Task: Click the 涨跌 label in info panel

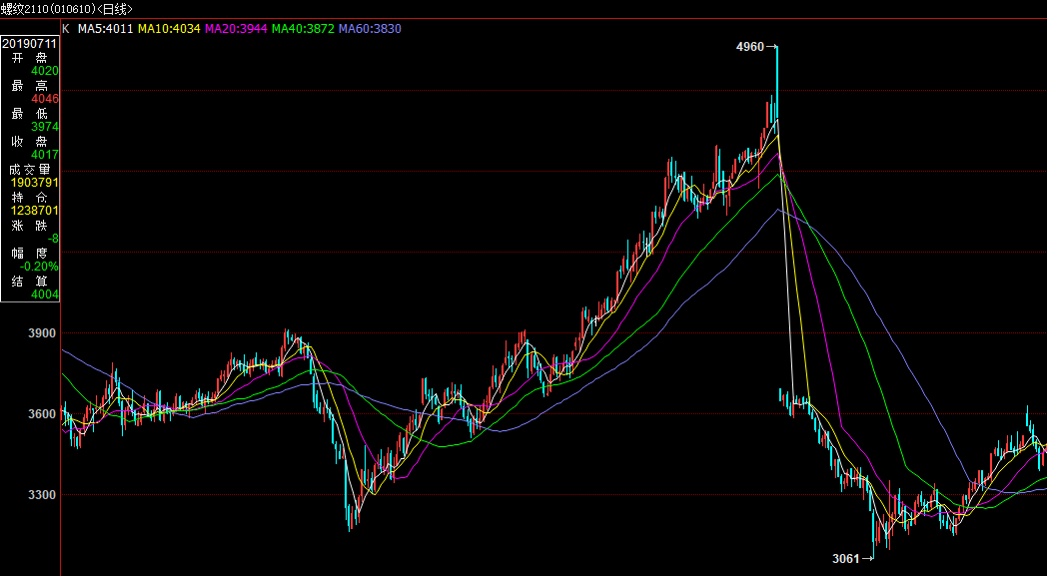Action: pos(30,226)
